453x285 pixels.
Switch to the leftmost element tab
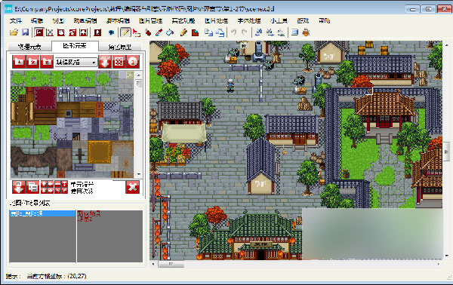pyautogui.click(x=29, y=47)
